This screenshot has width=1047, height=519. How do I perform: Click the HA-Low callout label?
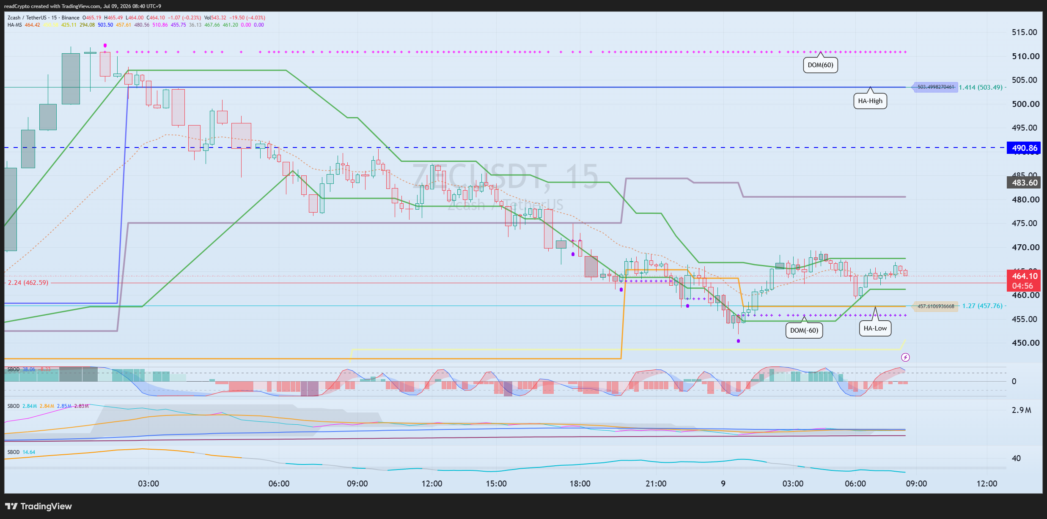[x=875, y=328]
